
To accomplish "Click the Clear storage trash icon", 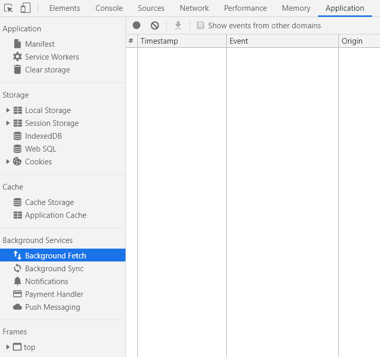I will [17, 69].
